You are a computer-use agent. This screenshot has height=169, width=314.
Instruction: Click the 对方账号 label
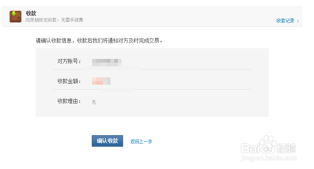pos(69,61)
